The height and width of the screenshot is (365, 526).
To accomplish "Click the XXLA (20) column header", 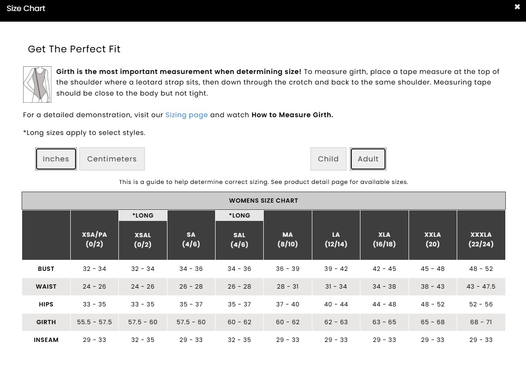I will (x=433, y=239).
